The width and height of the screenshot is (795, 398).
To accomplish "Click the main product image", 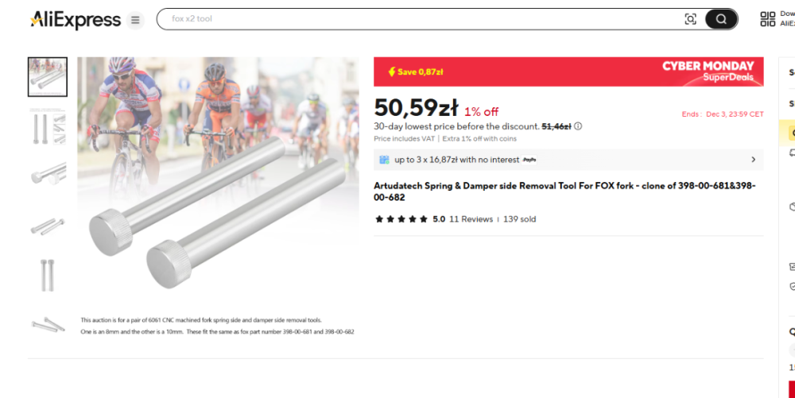I will point(219,183).
